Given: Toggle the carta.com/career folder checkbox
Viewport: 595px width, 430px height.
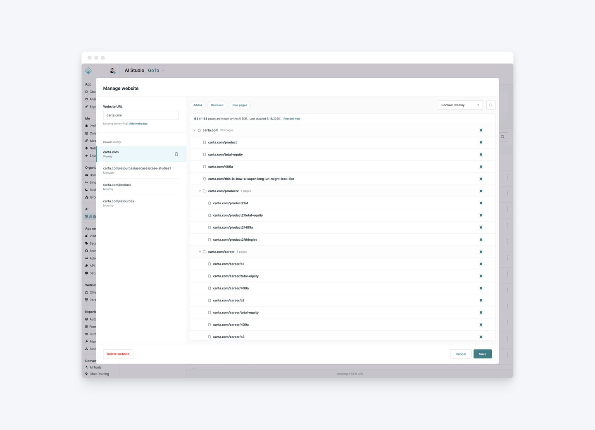Looking at the screenshot, I should pos(481,252).
